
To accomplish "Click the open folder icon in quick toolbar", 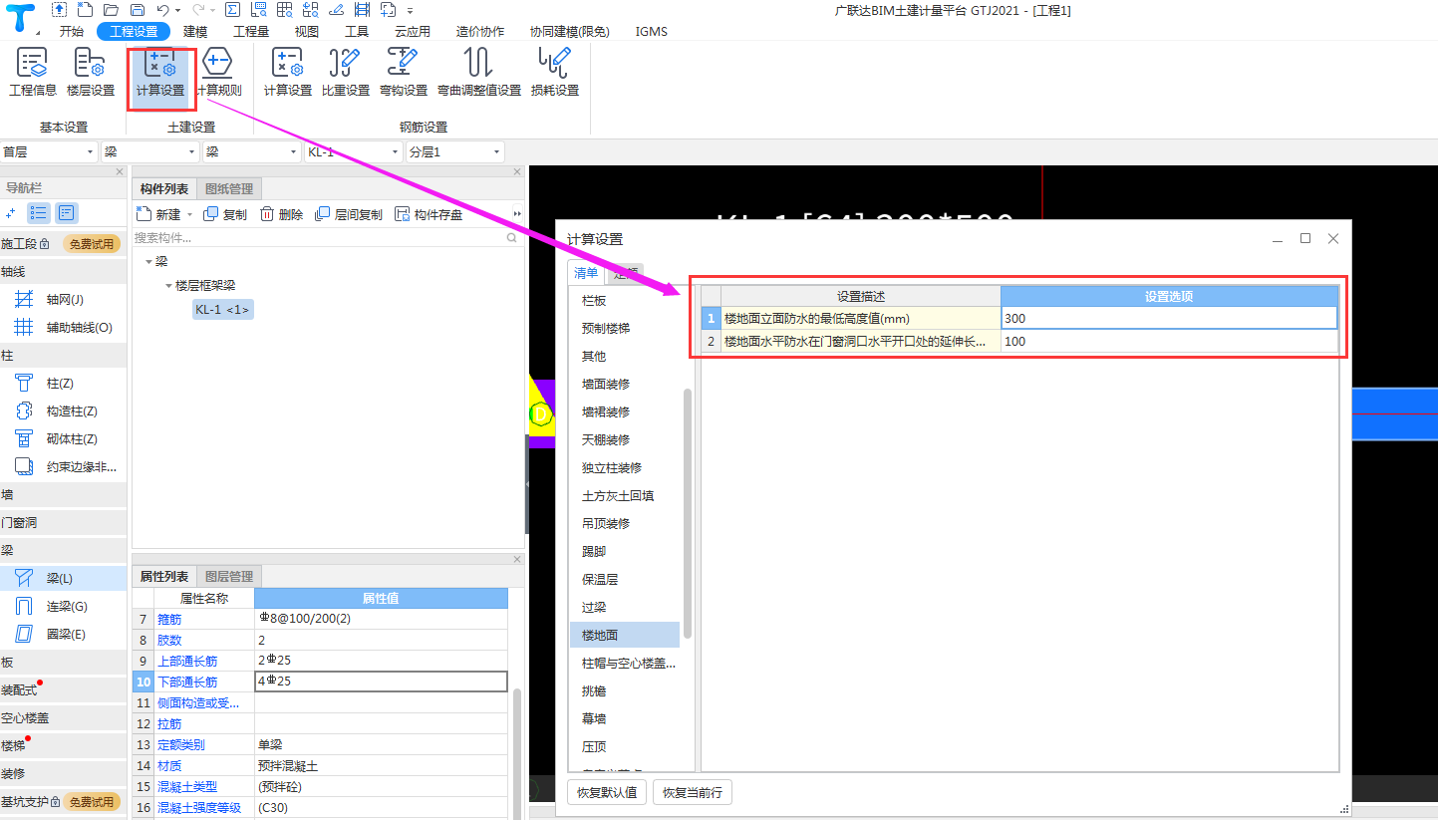I will [111, 10].
